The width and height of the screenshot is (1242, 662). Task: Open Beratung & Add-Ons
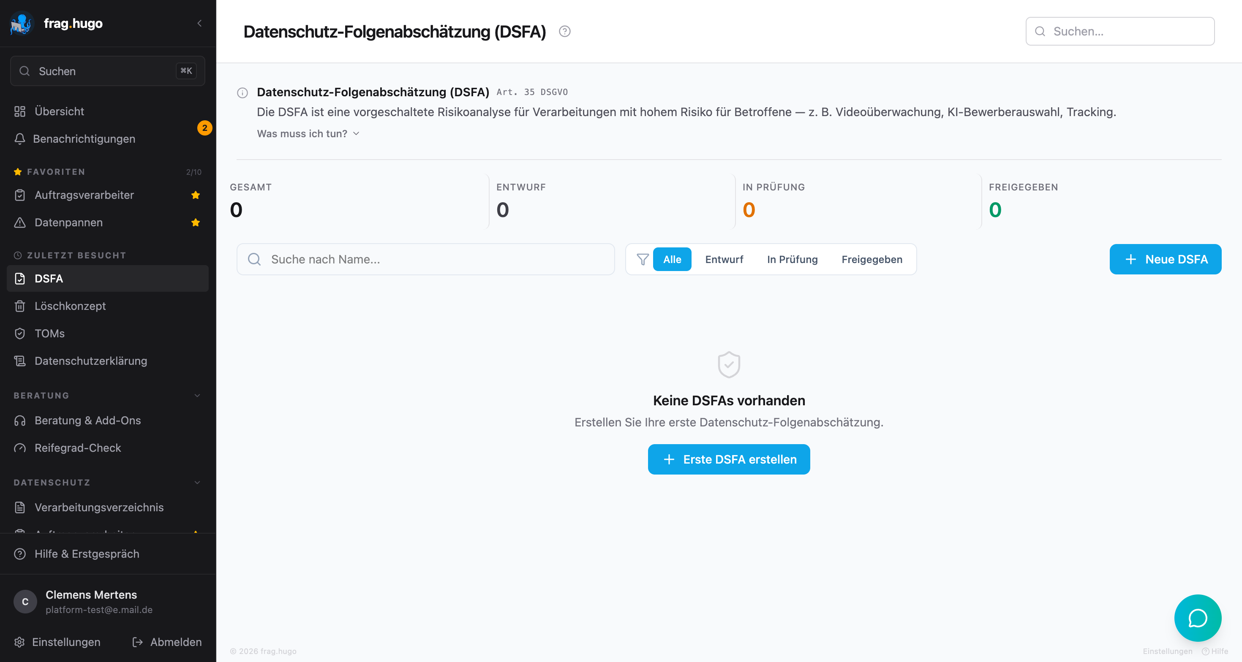pyautogui.click(x=108, y=421)
